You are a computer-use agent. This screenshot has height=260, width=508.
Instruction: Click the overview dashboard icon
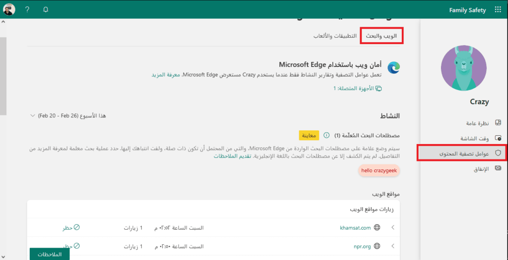pyautogui.click(x=498, y=123)
